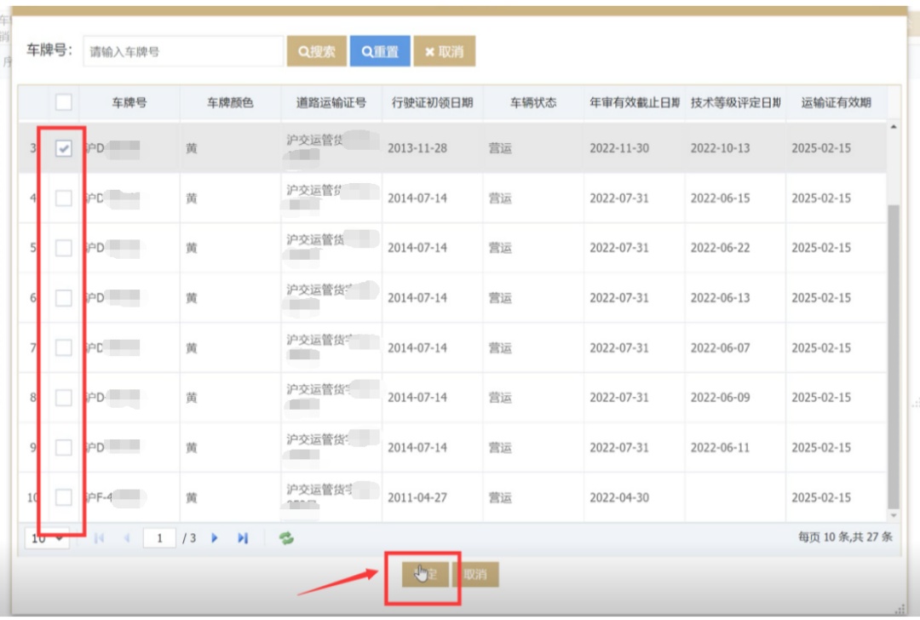This screenshot has width=920, height=620.
Task: Click the scrollbar down arrow of table
Action: (x=894, y=515)
